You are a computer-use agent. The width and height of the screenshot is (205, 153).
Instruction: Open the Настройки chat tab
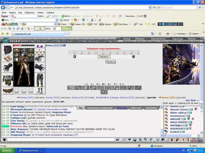click(151, 108)
